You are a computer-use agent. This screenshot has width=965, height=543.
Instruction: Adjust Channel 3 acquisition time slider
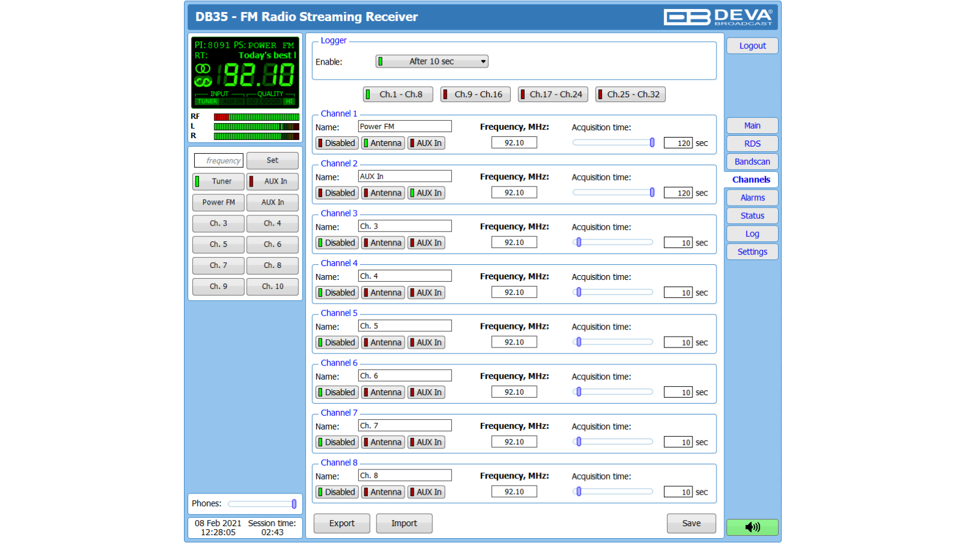click(x=613, y=243)
